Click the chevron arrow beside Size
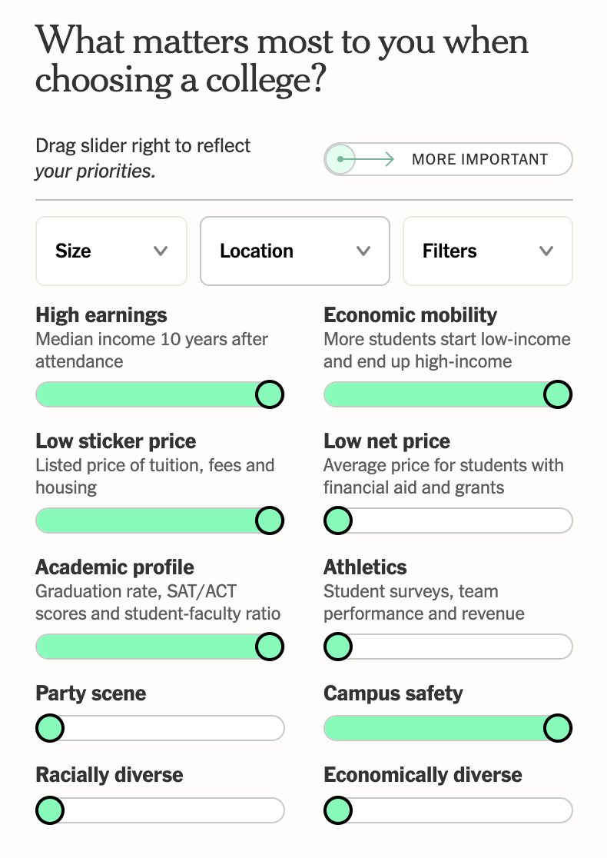Screen dimensions: 607x858 161,251
